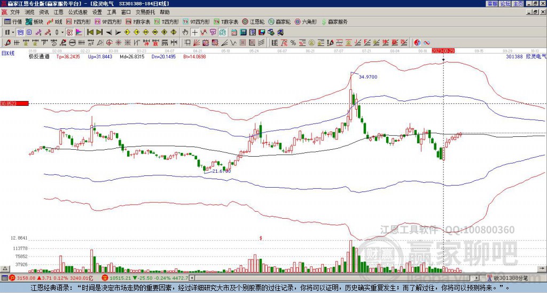Screen dimensions: 547x293
Task: Click the 301388 欣灵电气 stock label
Action: coord(526,56)
